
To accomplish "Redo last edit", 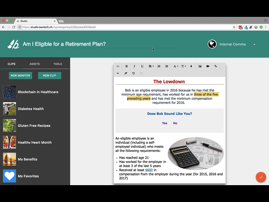I will pyautogui.click(x=141, y=73).
